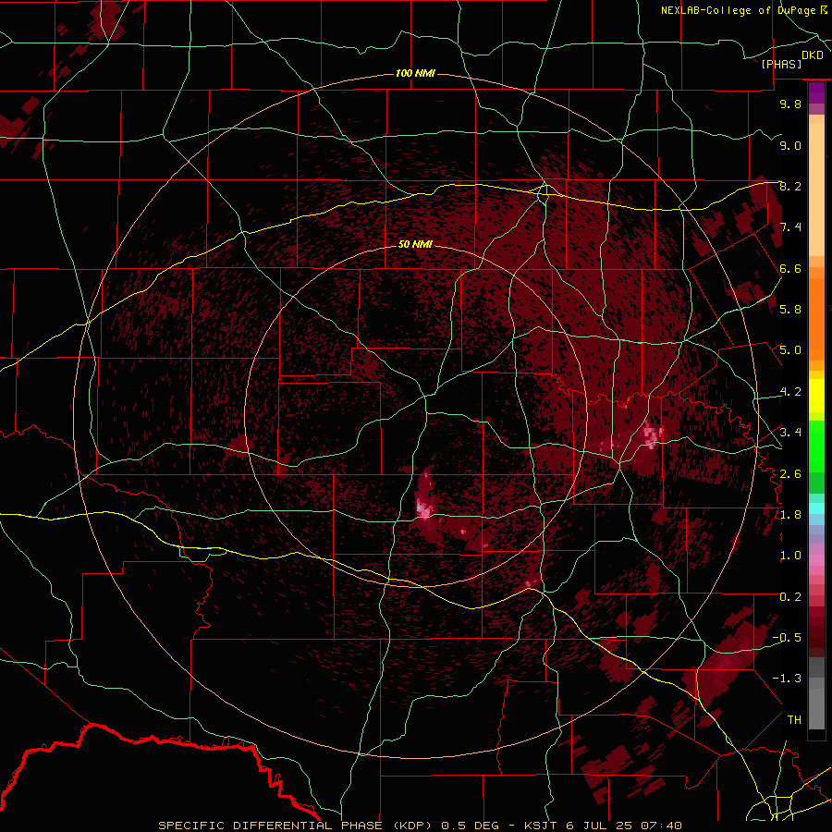Click the KSJT 6 JUL 25 07:40 timestamp
832x832 pixels.
pos(603,826)
